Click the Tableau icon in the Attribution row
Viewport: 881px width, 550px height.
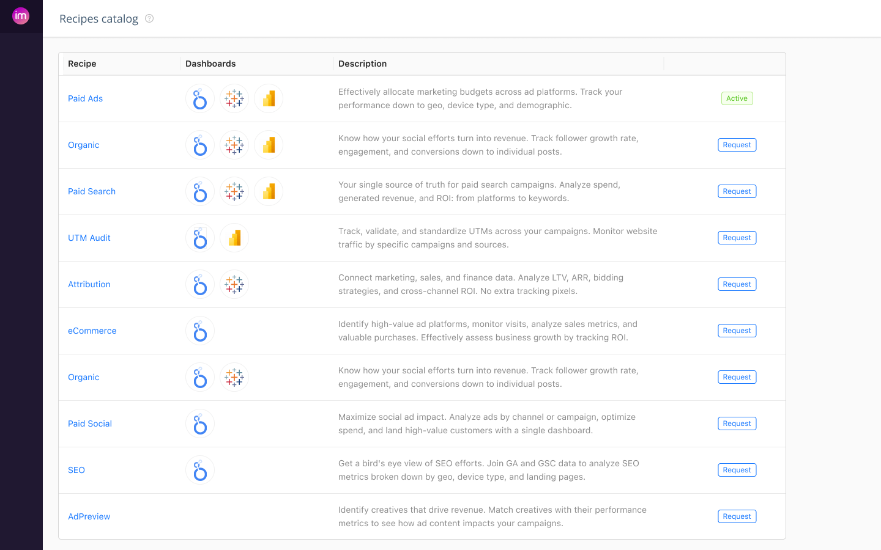click(234, 284)
